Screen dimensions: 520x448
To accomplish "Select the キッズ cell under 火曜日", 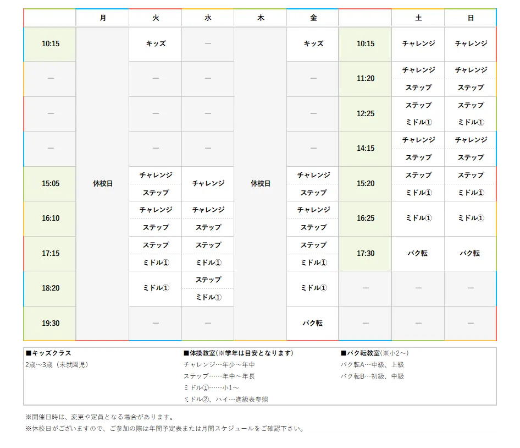I will pyautogui.click(x=154, y=43).
